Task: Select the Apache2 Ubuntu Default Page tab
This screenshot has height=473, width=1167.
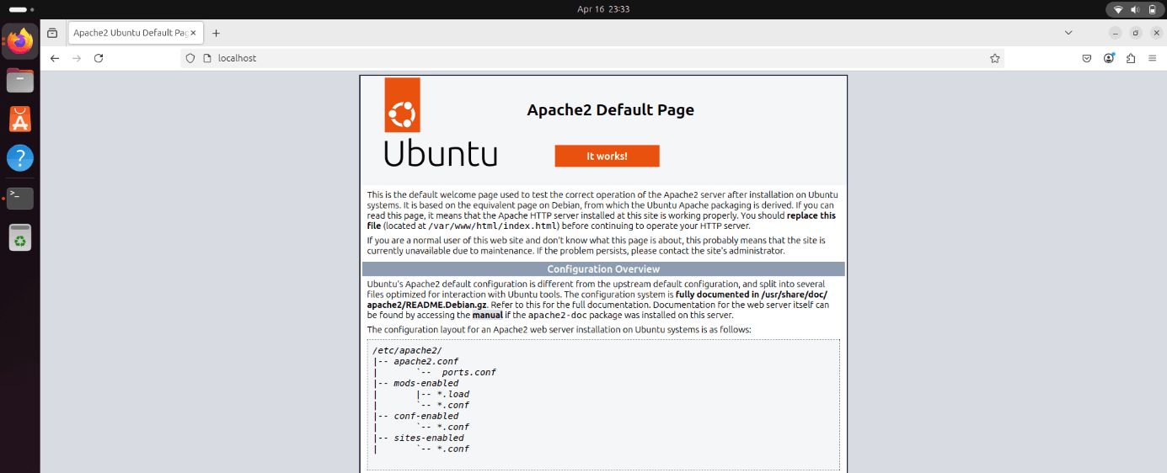Action: click(x=136, y=33)
